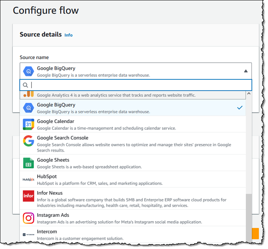Select HubSpot source option text
Viewport: 268px width, 249px height.
(47, 176)
